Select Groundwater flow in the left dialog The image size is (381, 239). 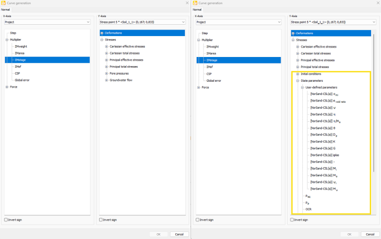tap(120, 80)
